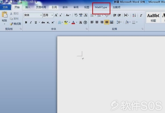Open the 字体 Font dialog launcher
165x113 pixels.
point(87,29)
